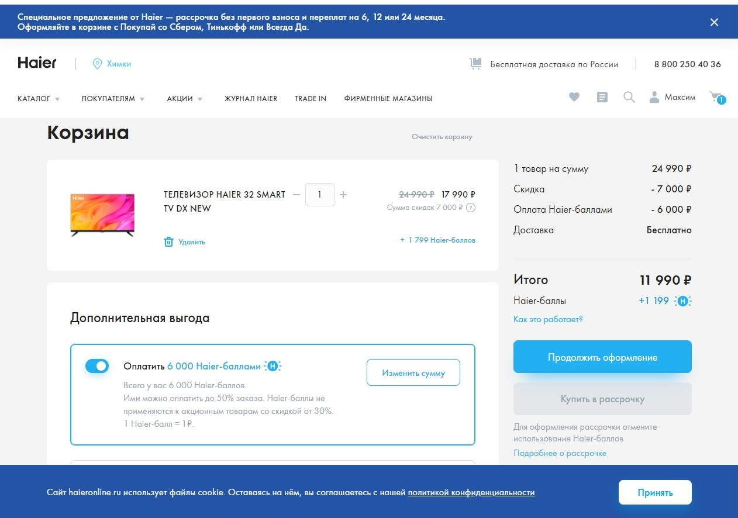Click Изменить сумму button
This screenshot has height=518, width=738.
413,372
